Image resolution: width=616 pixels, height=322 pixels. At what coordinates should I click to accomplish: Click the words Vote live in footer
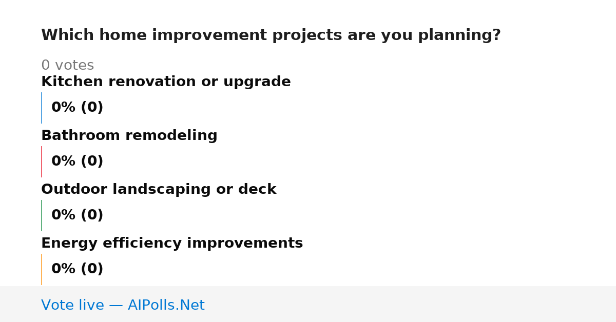pos(72,306)
